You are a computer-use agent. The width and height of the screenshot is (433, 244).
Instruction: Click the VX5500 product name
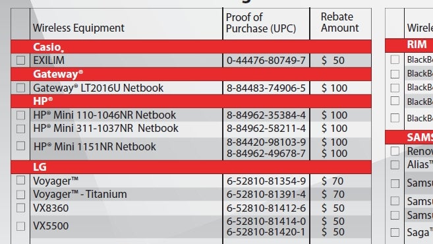pos(51,226)
